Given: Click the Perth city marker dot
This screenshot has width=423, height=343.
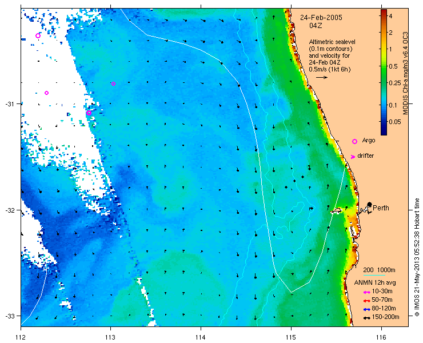Looking at the screenshot, I should coord(369,204).
